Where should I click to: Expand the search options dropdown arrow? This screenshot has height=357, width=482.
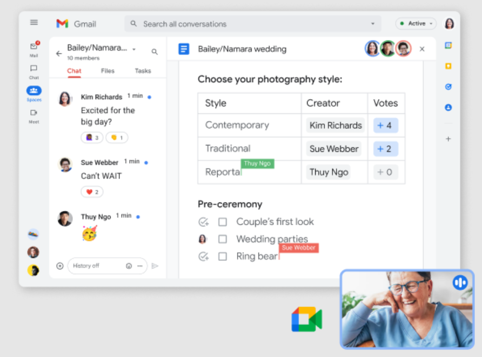pos(372,24)
